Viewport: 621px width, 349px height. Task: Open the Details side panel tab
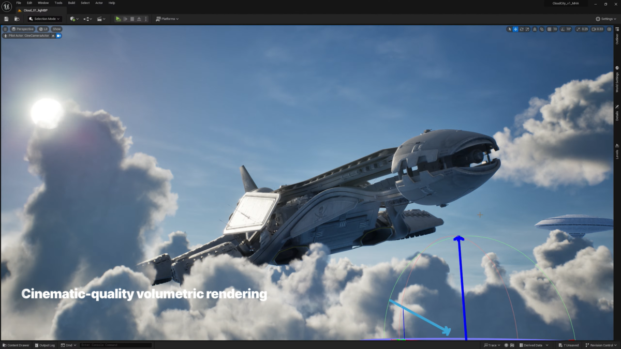click(617, 113)
